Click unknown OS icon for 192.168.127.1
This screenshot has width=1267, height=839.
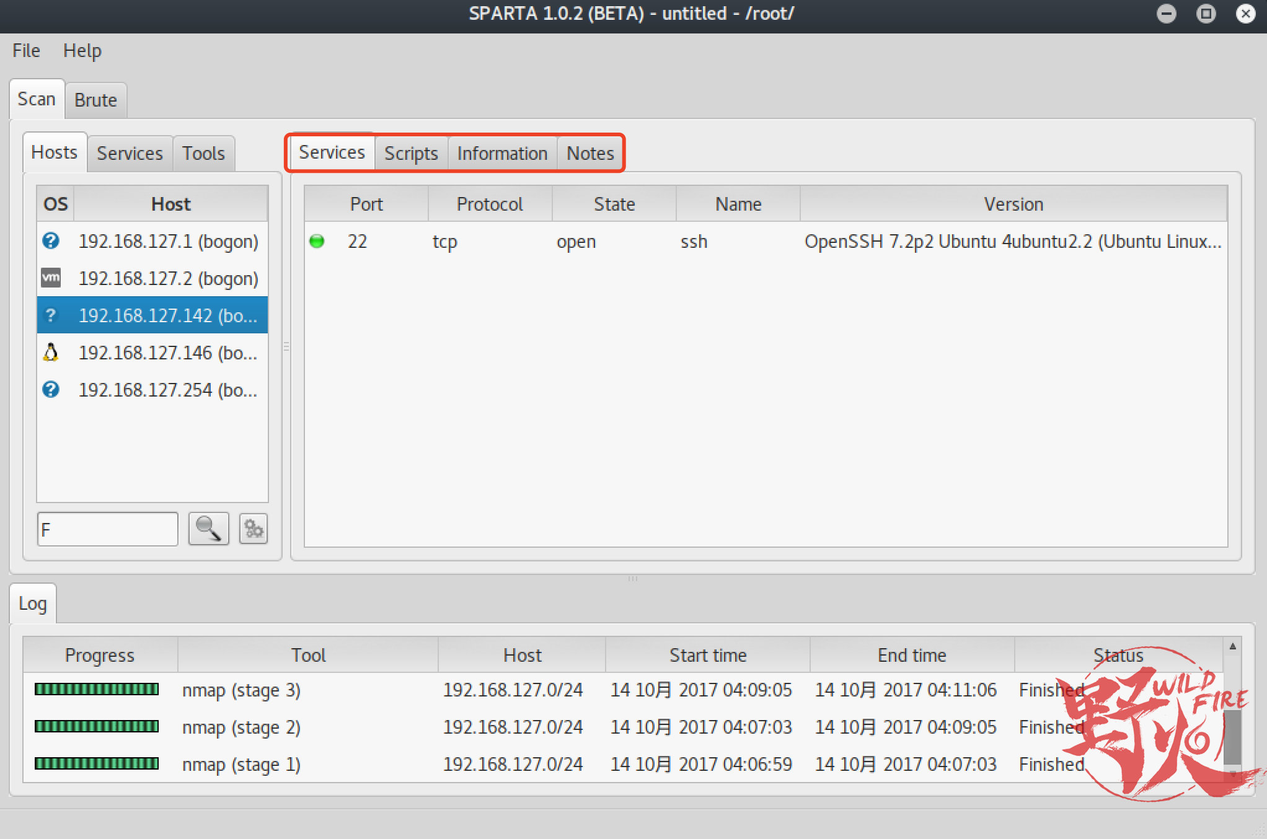pyautogui.click(x=51, y=240)
